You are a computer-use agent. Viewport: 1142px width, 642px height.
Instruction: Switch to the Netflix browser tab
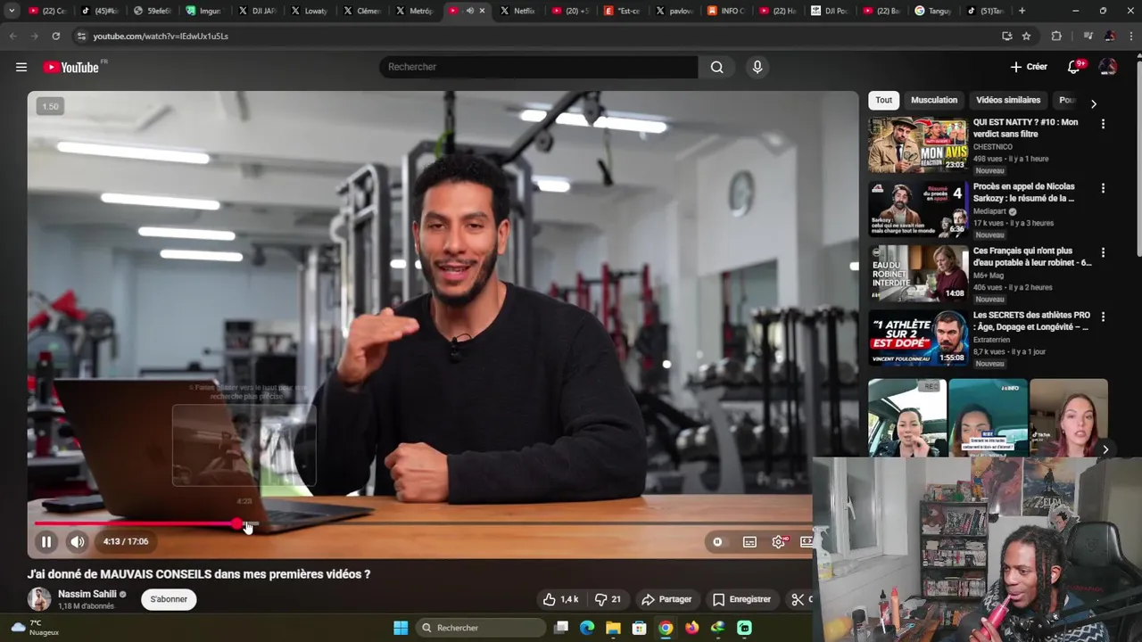click(x=517, y=11)
